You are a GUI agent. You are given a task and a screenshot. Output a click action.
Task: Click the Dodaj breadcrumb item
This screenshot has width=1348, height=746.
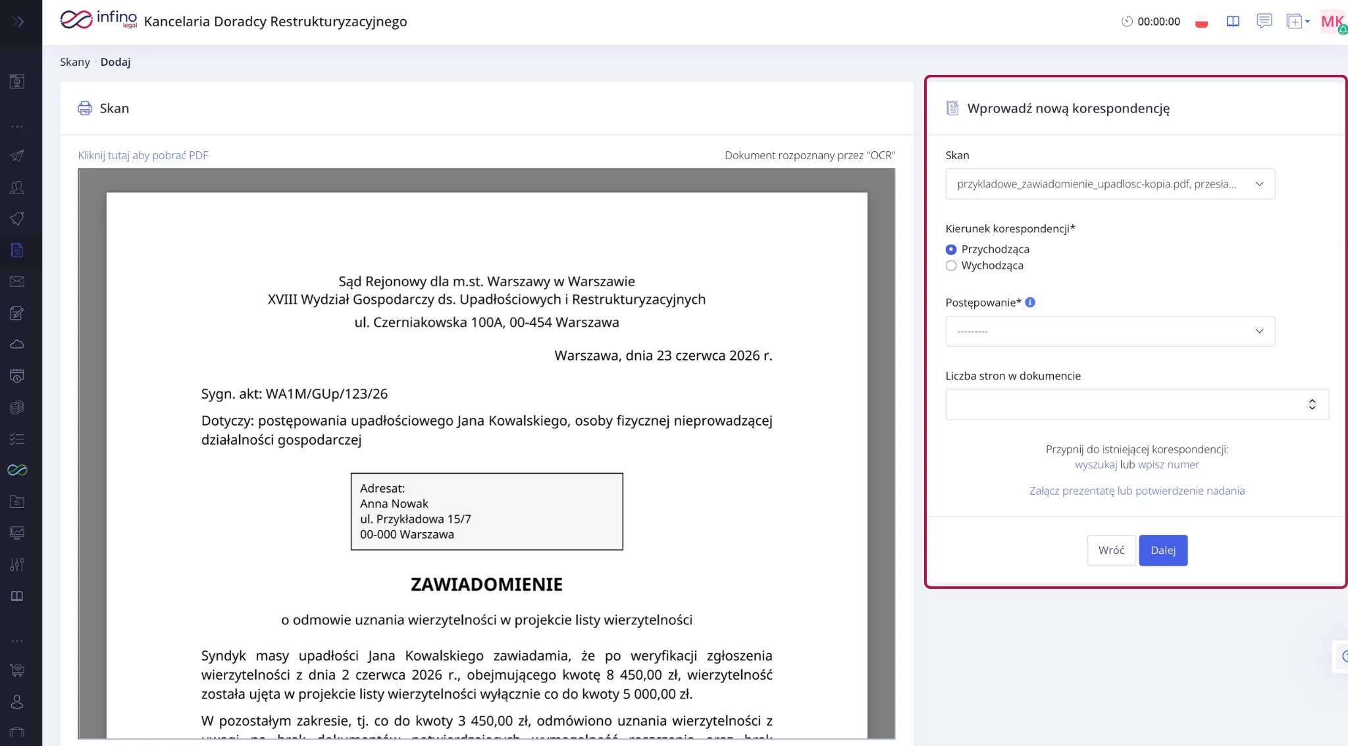[x=115, y=62]
